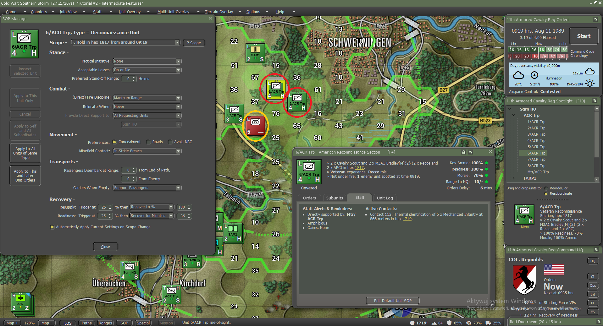Click the armor shield status bar icon
This screenshot has width=603, height=326.
[x=449, y=323]
